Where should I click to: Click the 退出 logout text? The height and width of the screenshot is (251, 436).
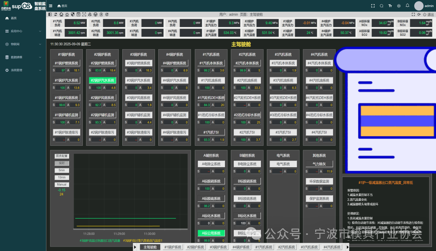click(430, 15)
